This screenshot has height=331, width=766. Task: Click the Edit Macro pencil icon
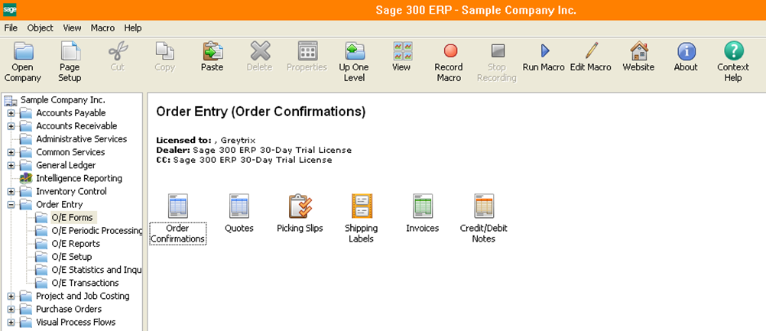tap(591, 50)
